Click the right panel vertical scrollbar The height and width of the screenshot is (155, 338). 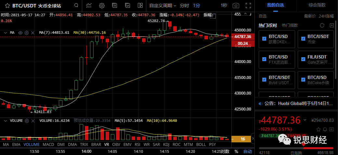coord(336,50)
